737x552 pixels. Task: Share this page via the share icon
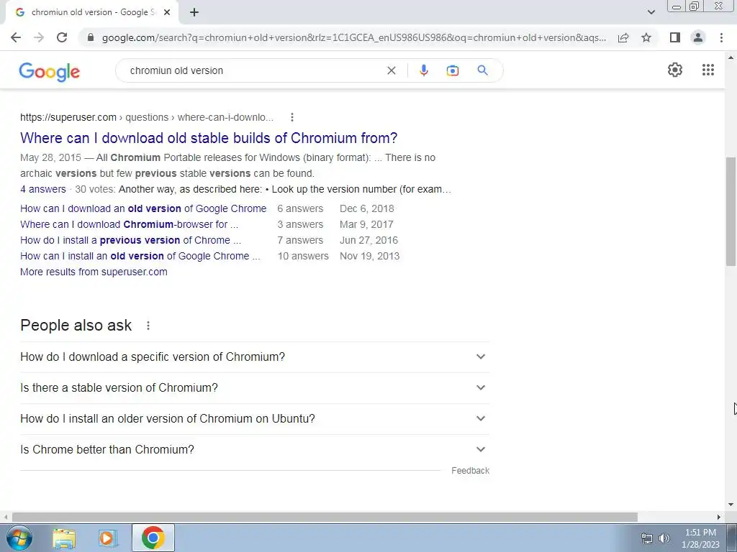[623, 37]
